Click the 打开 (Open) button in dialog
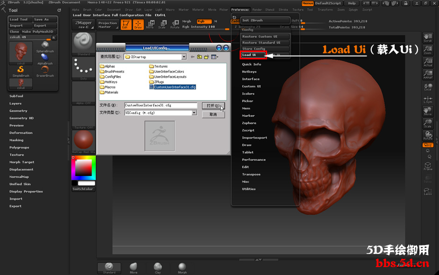439x275 pixels. [x=213, y=106]
